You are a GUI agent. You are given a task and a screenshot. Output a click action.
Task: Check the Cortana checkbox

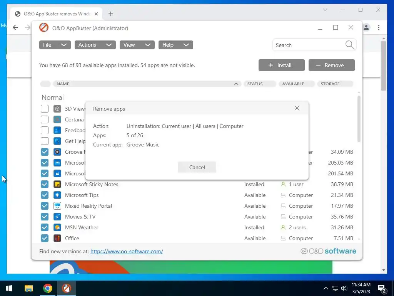click(x=45, y=119)
